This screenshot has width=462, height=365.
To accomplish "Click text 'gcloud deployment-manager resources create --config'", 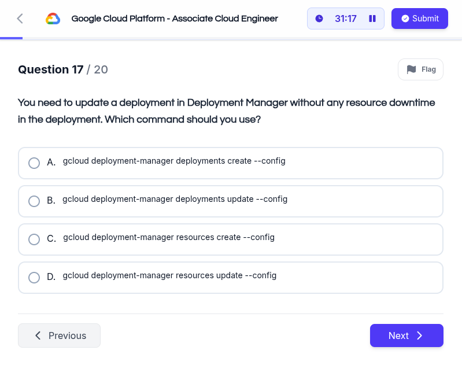I will pyautogui.click(x=169, y=237).
